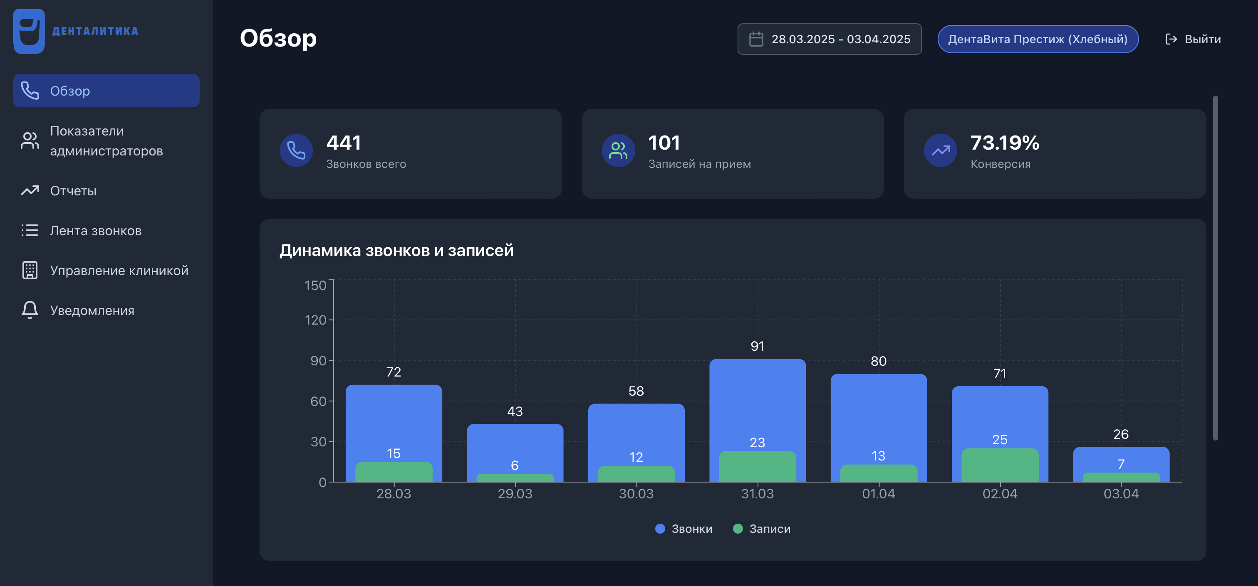The width and height of the screenshot is (1258, 586).
Task: Click the building icon for Управление клиникой
Action: point(30,270)
